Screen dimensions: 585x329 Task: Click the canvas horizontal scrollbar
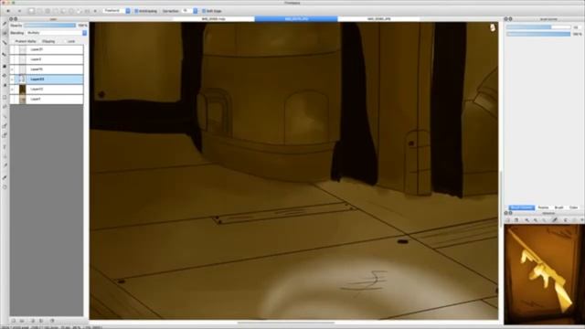286,323
